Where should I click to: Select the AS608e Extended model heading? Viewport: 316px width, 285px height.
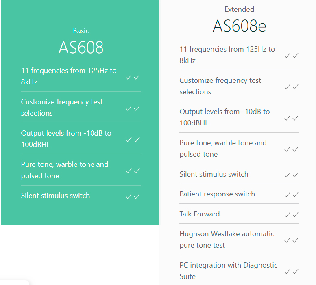point(239,26)
